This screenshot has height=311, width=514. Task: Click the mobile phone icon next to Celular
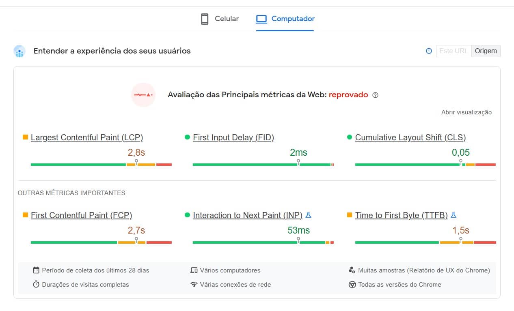pyautogui.click(x=205, y=18)
